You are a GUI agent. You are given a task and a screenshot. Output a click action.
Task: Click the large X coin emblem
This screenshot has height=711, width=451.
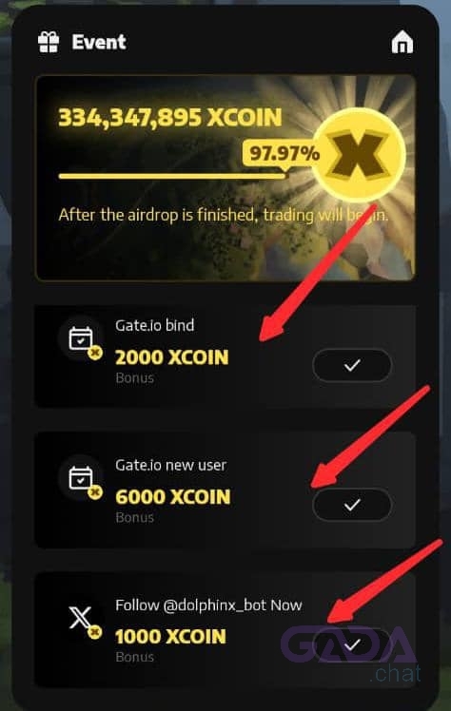(359, 155)
